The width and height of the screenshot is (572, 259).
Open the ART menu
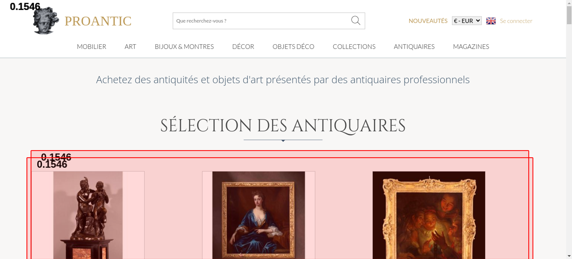tap(130, 46)
